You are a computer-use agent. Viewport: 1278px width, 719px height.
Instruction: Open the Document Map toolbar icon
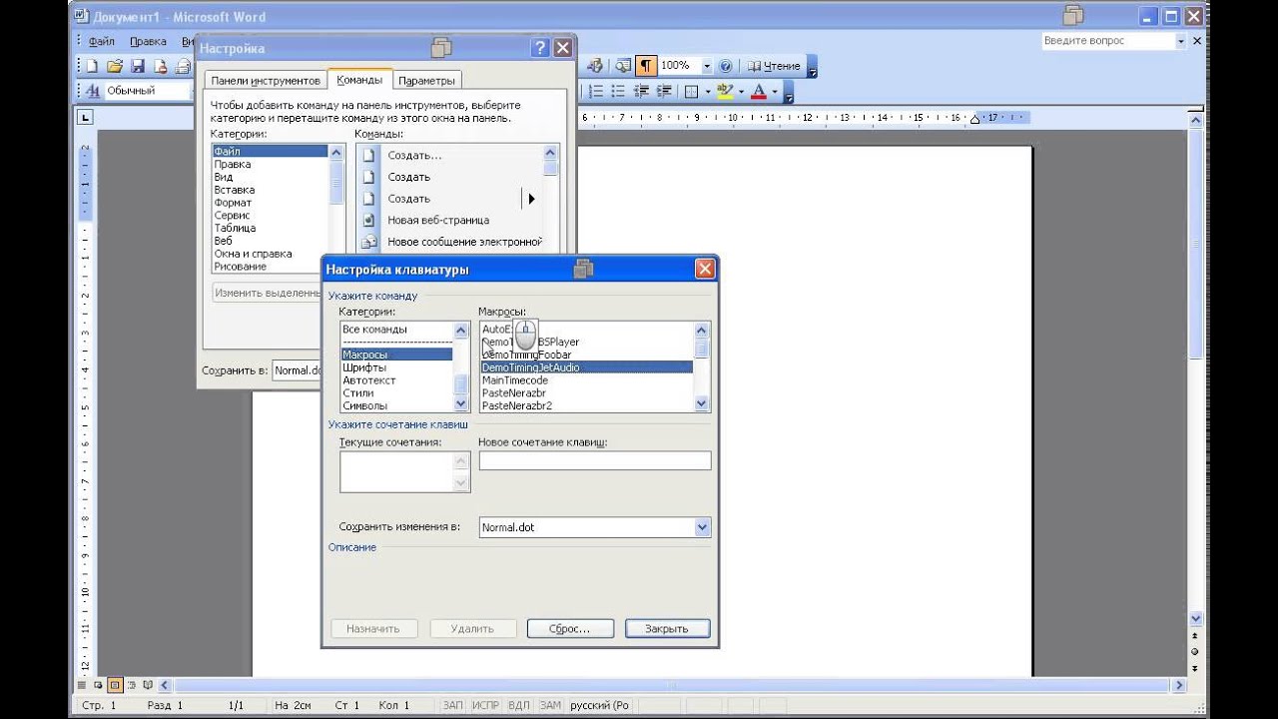click(624, 66)
